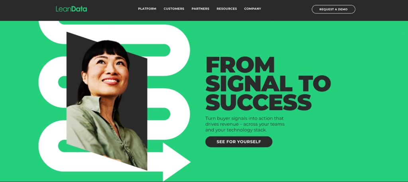This screenshot has height=182, width=408.
Task: Select Partners in the navigation bar
Action: pos(200,9)
